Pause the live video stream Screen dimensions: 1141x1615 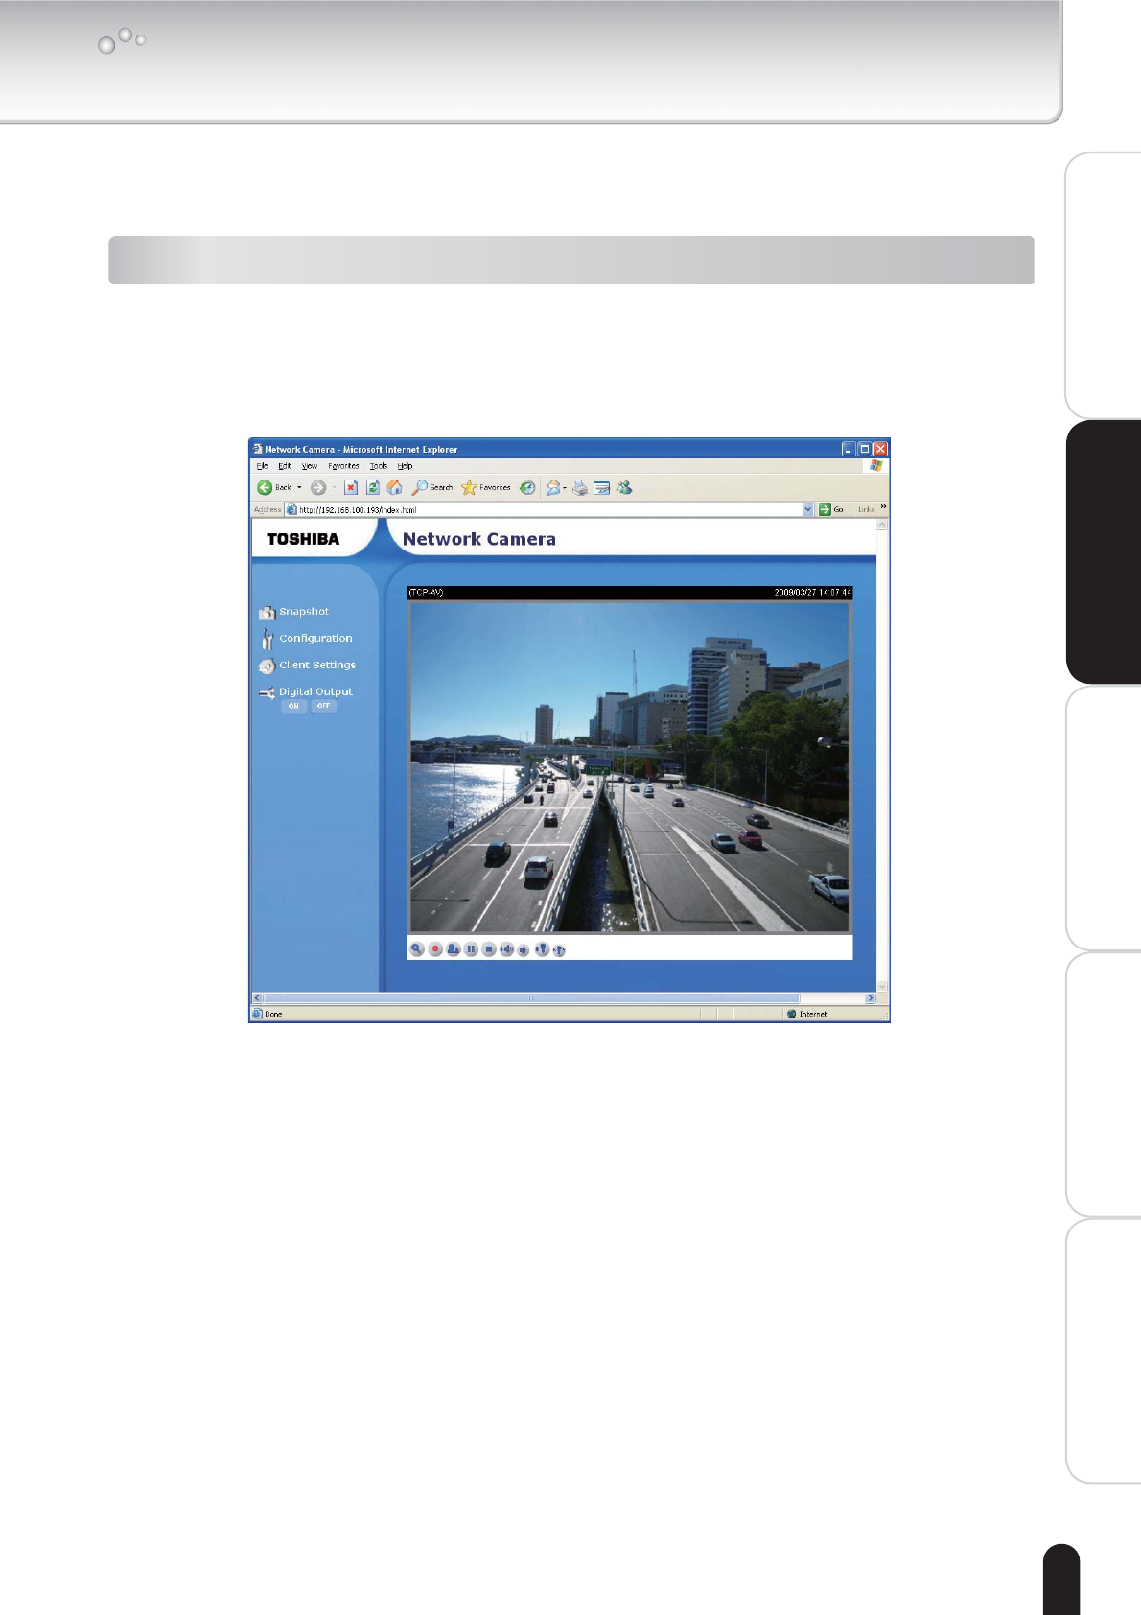(x=471, y=949)
